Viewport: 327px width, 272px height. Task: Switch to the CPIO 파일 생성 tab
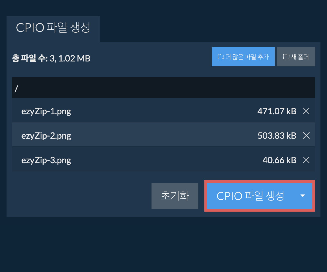(53, 28)
